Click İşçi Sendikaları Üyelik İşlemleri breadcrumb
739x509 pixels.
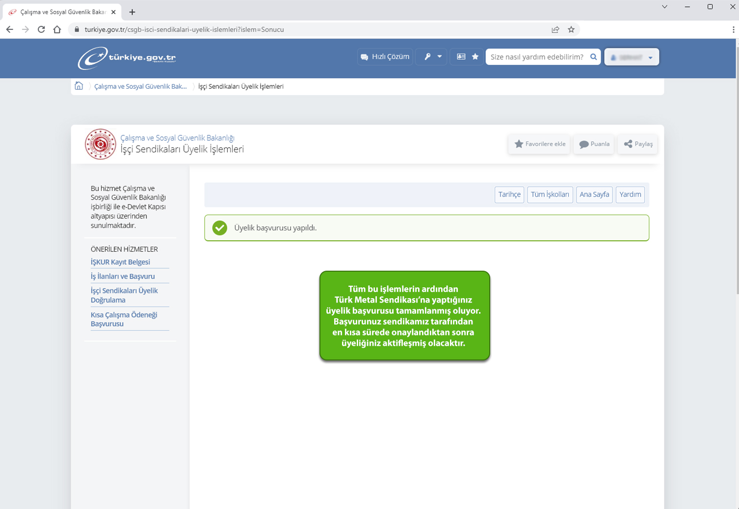[x=241, y=86]
